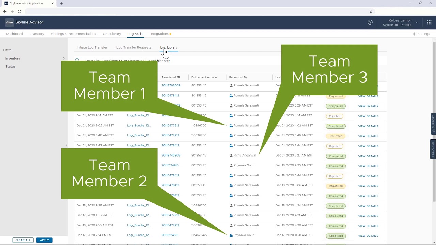Click the name Rishu Aggarwal

point(245,156)
